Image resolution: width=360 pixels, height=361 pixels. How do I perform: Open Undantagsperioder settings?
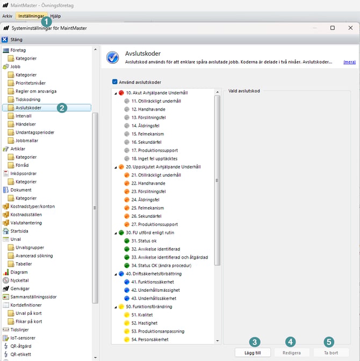(x=35, y=132)
